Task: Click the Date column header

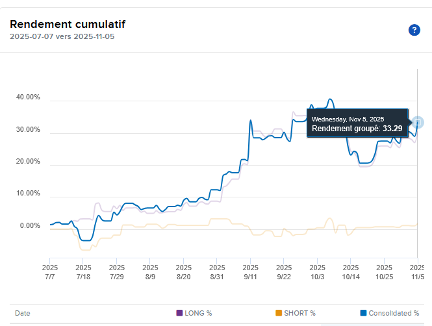Action: [23, 313]
